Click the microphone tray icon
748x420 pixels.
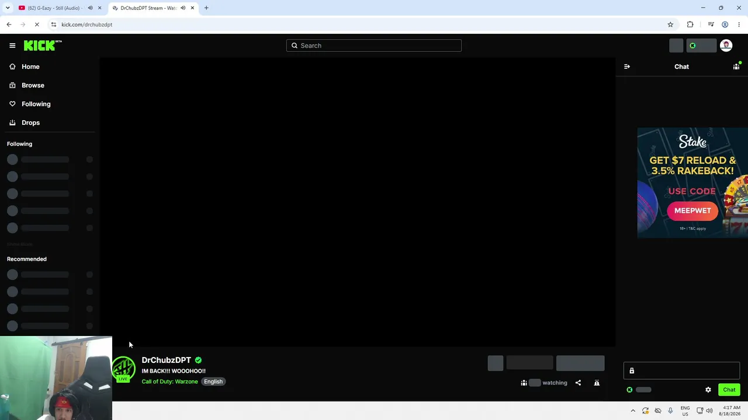(x=670, y=411)
